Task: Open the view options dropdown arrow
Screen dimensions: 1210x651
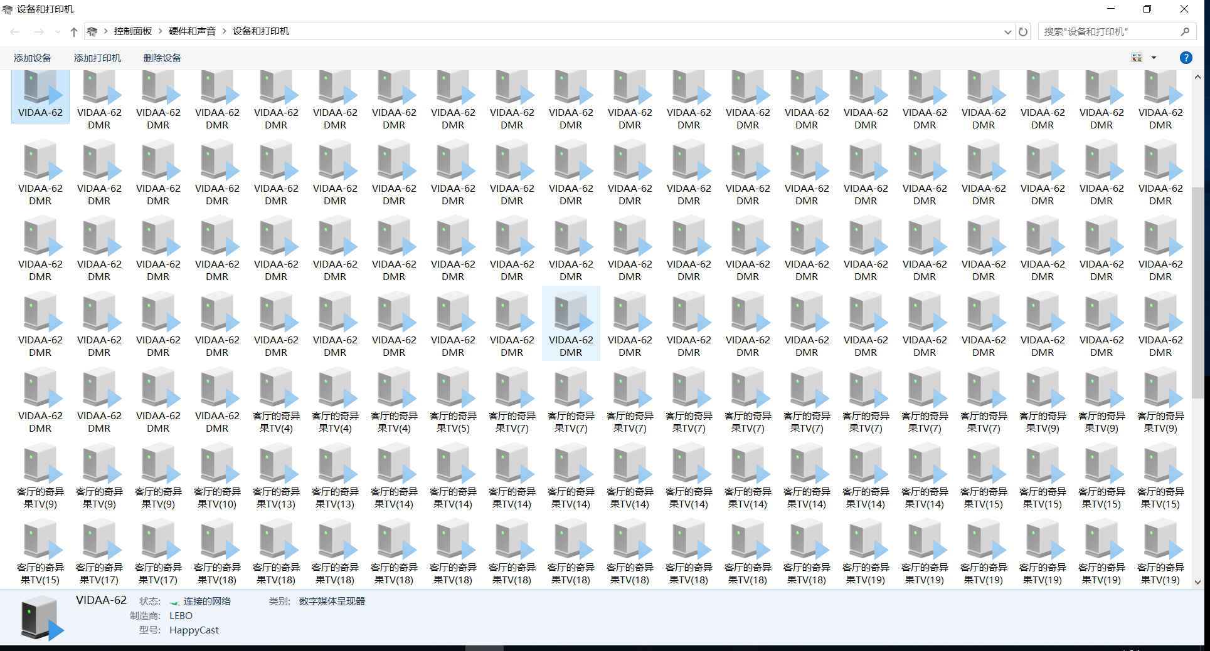Action: (1154, 58)
